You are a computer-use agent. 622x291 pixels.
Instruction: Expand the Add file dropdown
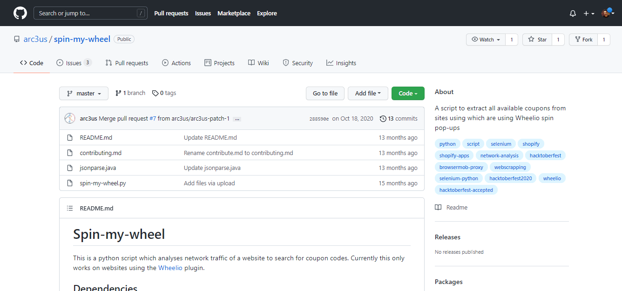click(x=368, y=93)
